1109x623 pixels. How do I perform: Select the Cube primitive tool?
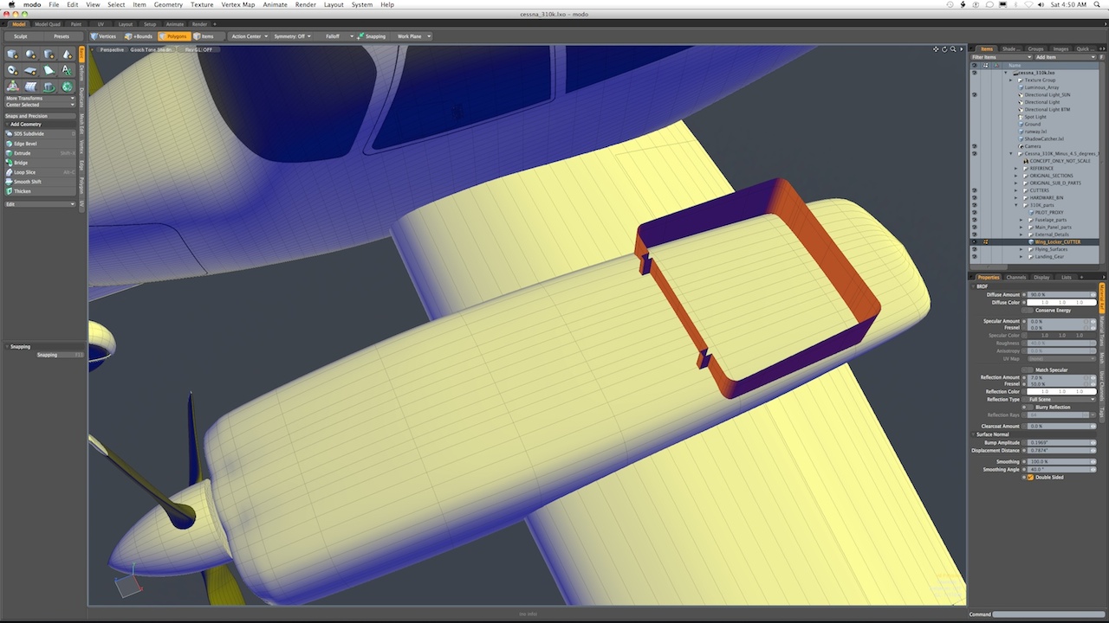point(13,55)
